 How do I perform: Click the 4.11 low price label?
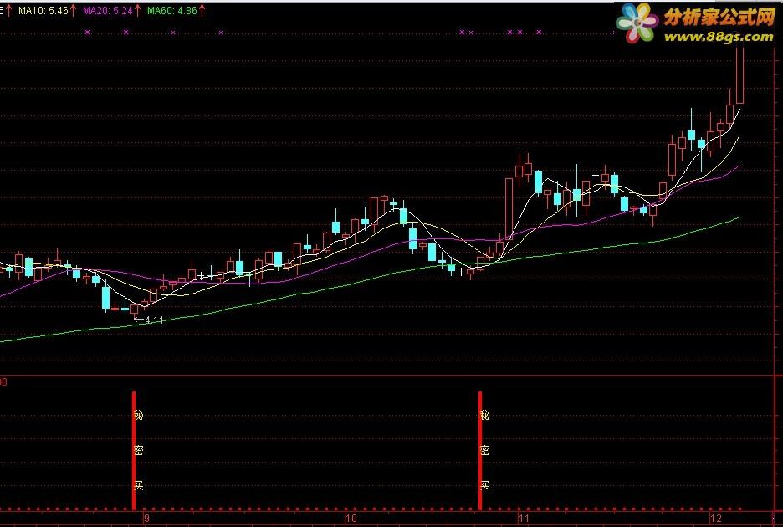click(x=154, y=320)
